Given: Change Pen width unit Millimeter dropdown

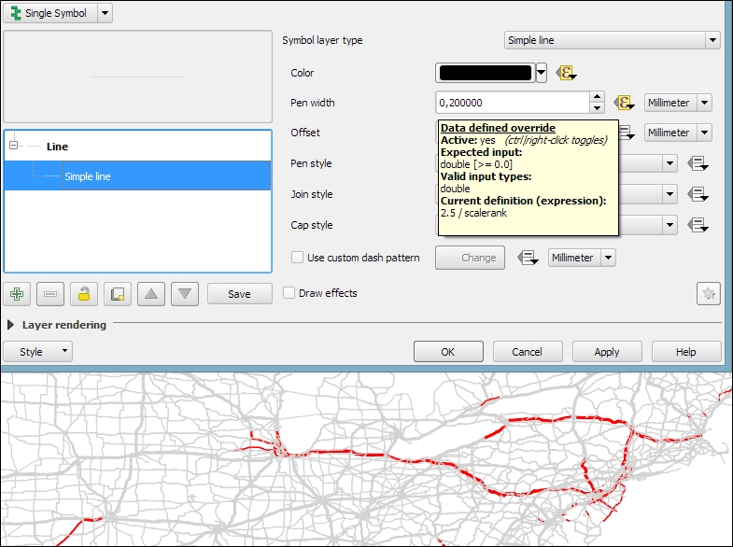Looking at the screenshot, I should click(678, 103).
